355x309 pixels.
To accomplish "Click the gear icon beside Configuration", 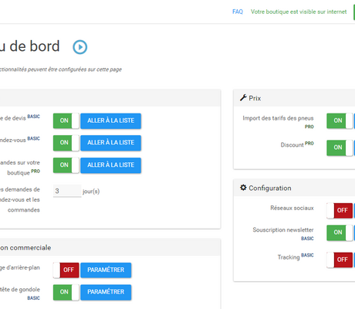I will click(243, 188).
